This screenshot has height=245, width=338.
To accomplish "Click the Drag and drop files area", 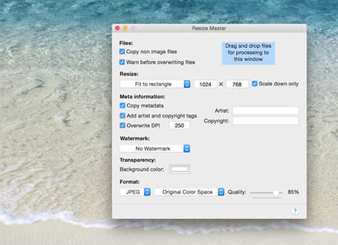I will (x=248, y=53).
